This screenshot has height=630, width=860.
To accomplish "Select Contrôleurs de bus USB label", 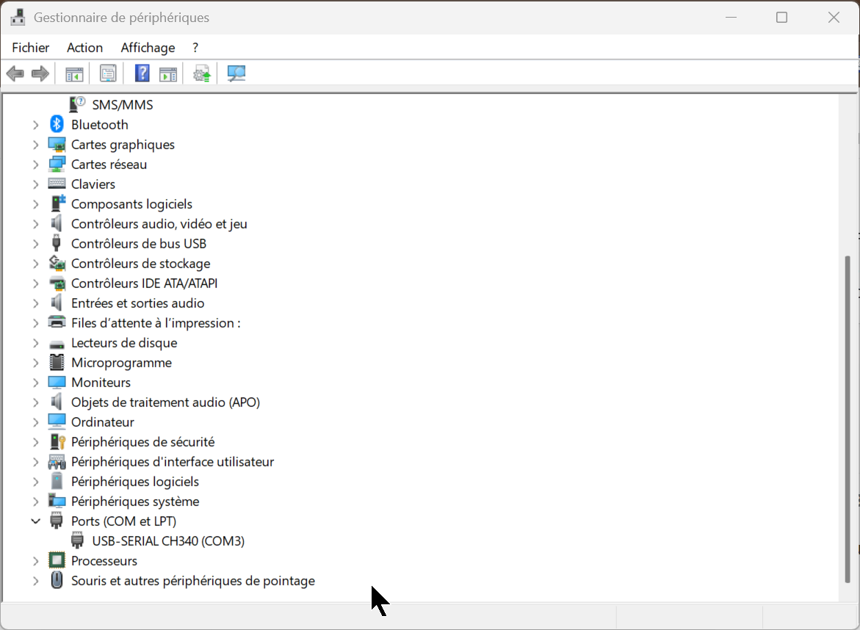I will [139, 244].
